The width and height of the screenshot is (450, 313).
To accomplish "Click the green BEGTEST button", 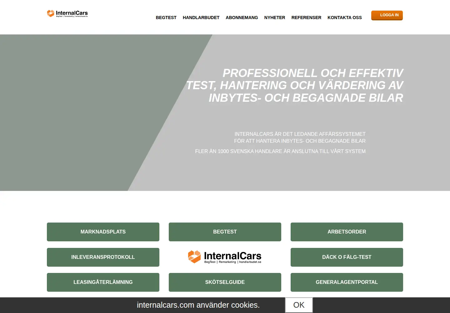I will tap(225, 232).
